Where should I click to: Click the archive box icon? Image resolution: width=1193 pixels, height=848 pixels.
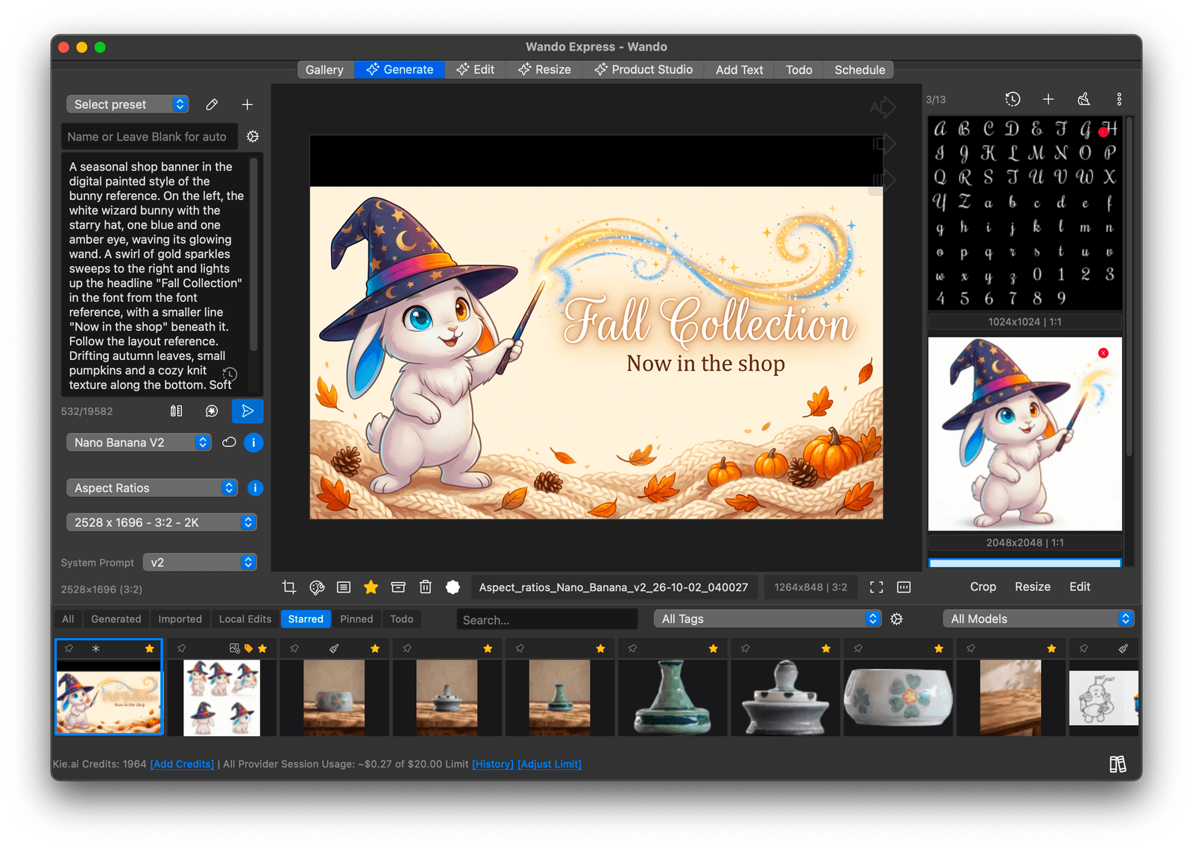tap(398, 587)
